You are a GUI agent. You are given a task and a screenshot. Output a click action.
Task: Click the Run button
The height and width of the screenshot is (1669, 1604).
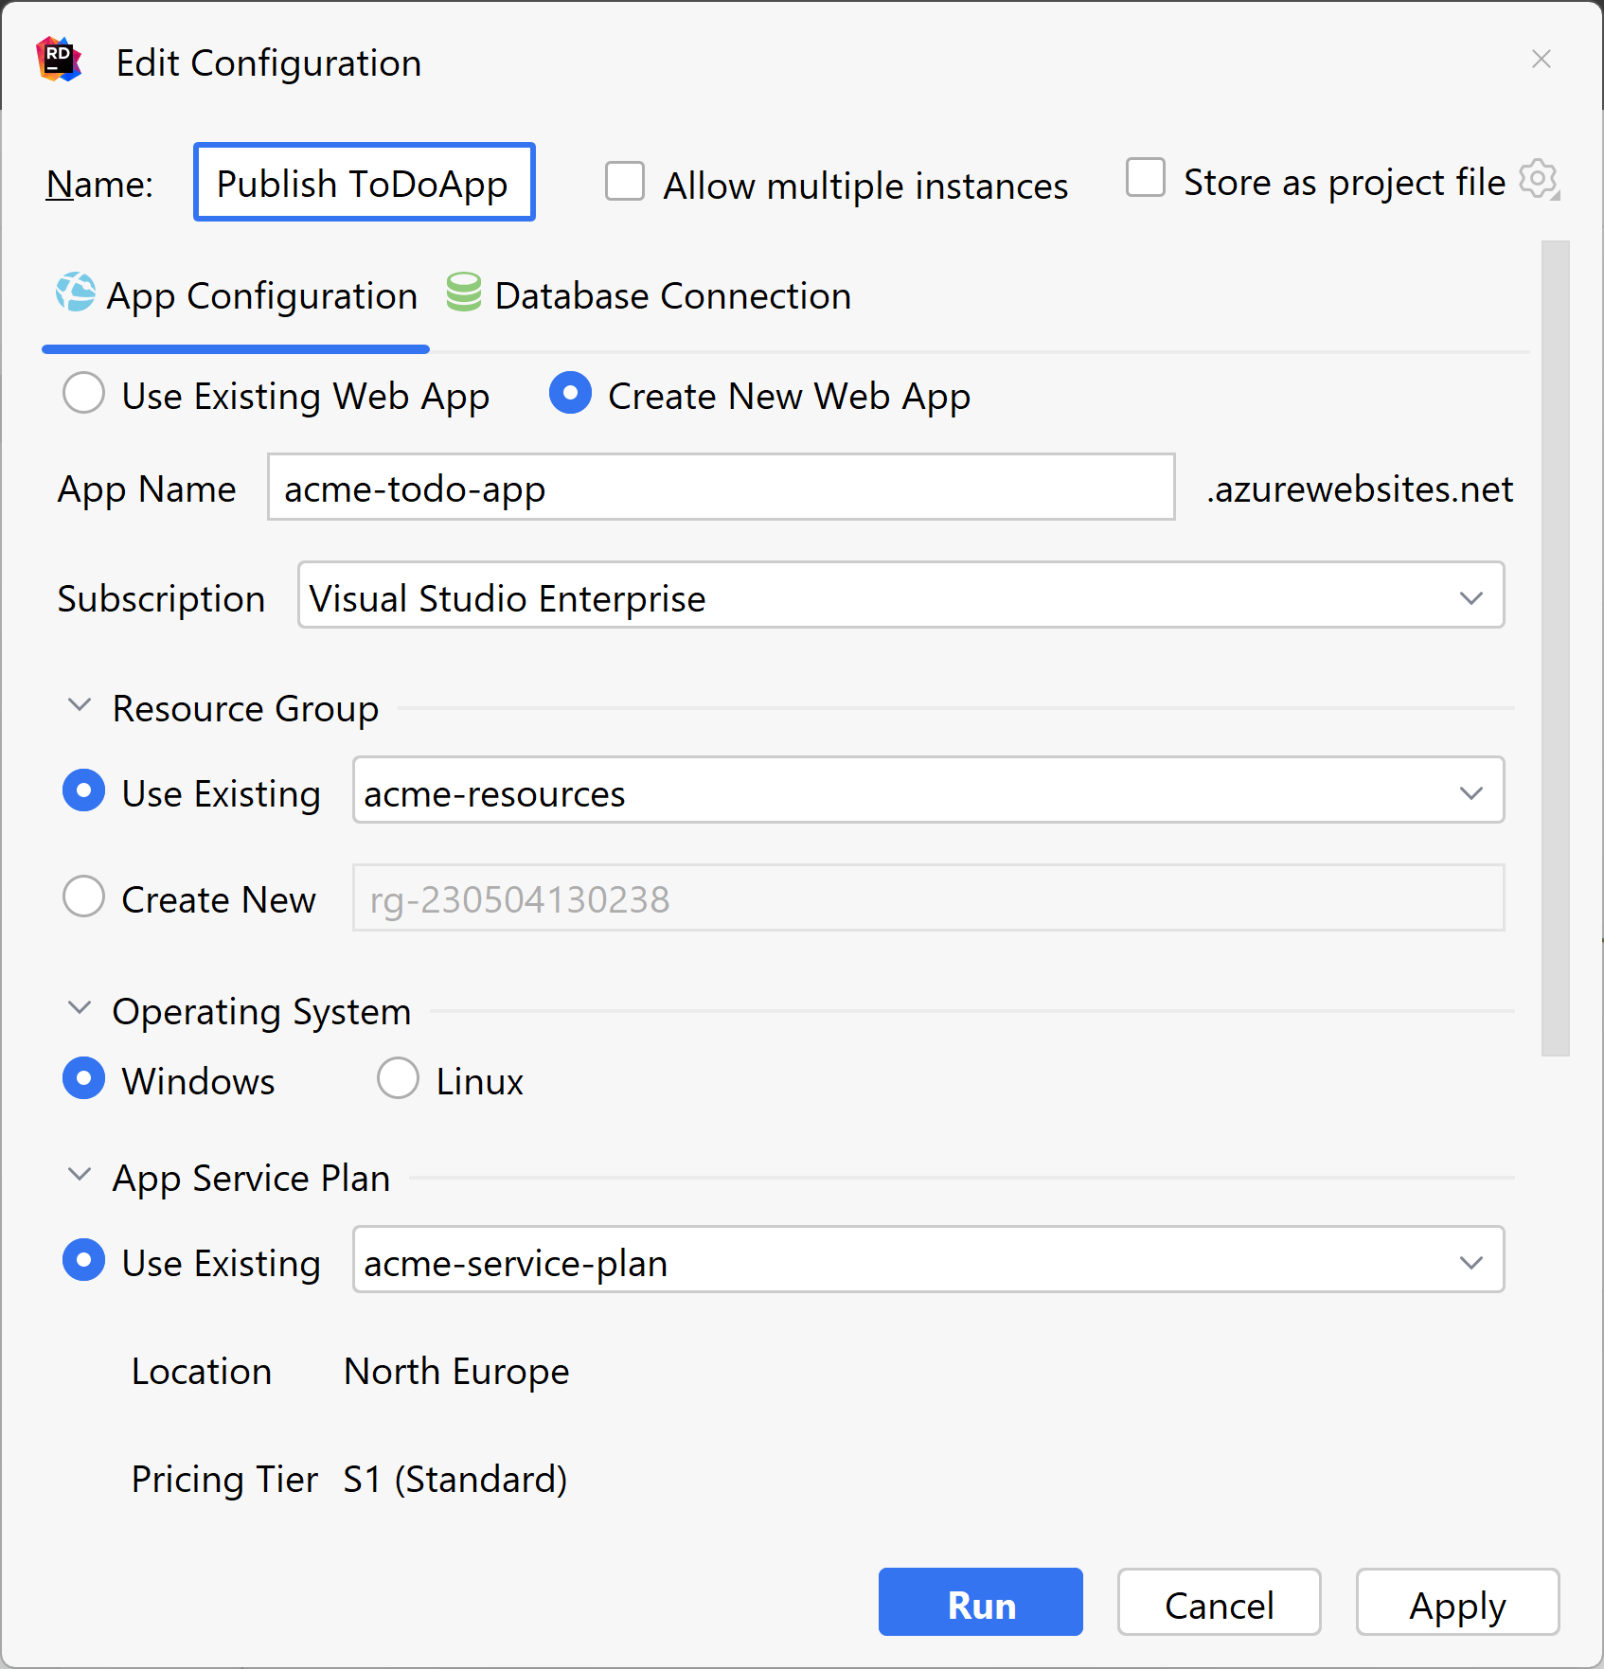click(980, 1602)
